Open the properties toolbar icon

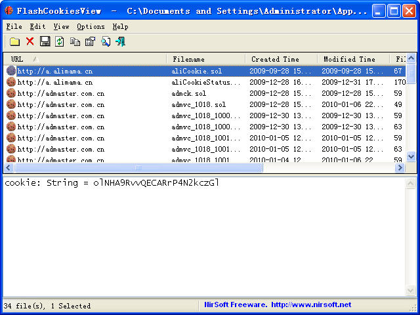click(90, 41)
